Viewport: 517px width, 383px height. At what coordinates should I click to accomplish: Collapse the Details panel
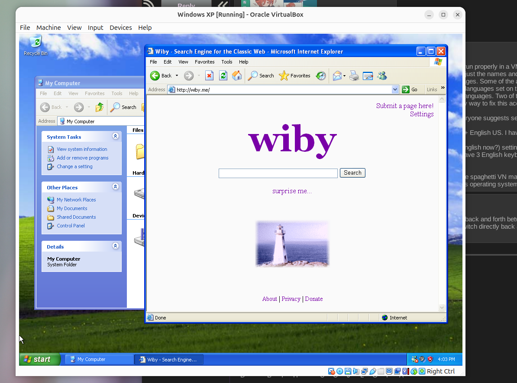[115, 246]
